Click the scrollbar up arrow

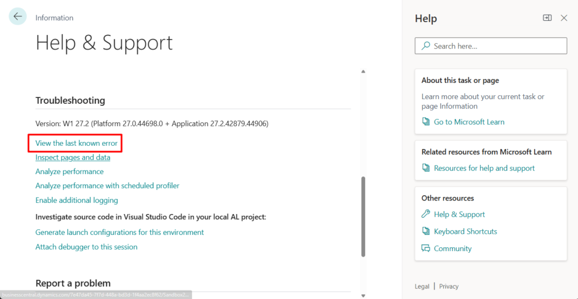[364, 72]
